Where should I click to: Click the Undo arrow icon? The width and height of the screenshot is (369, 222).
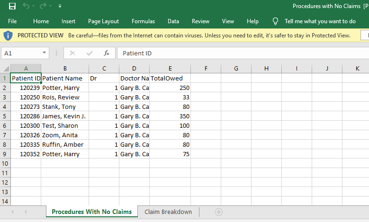[26, 6]
